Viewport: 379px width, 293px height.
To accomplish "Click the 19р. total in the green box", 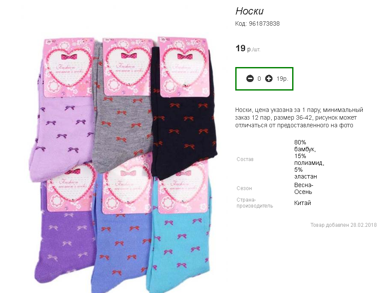I will click(x=282, y=79).
